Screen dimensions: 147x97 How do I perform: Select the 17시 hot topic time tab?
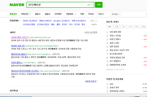[x=130, y=27]
